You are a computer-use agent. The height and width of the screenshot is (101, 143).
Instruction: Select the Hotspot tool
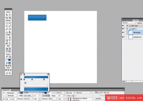click(x=7, y=48)
